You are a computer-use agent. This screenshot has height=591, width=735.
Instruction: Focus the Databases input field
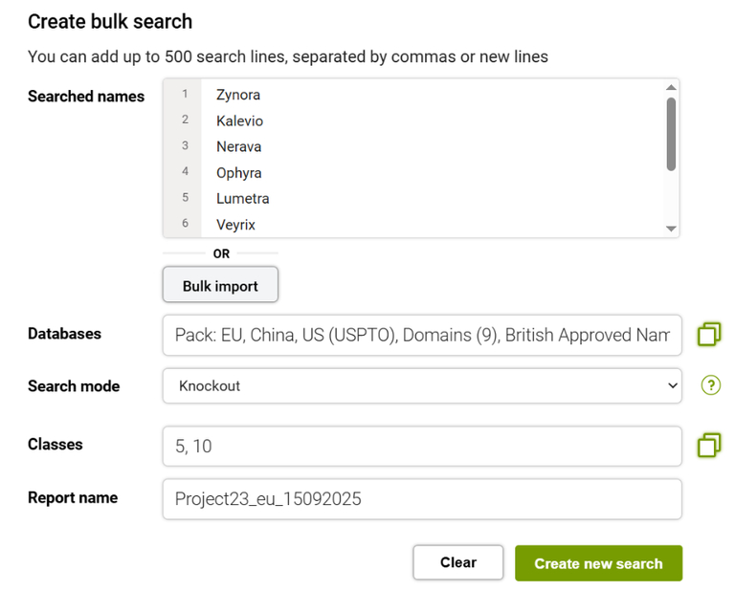click(421, 335)
